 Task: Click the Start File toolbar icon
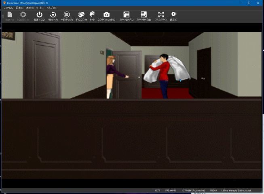pyautogui.click(x=10, y=16)
